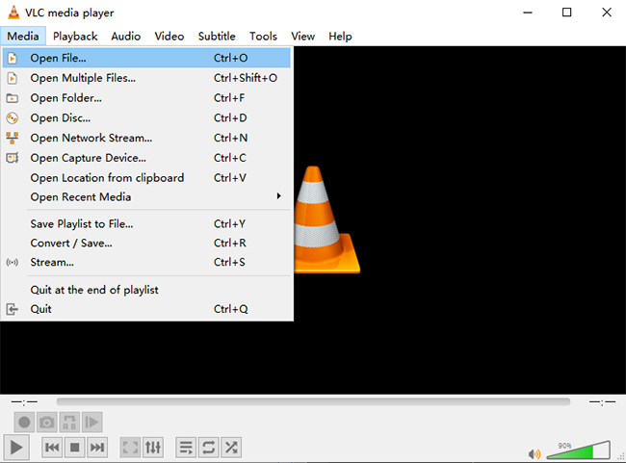Select Open Folder... entry
Image resolution: width=626 pixels, height=463 pixels.
coord(146,98)
